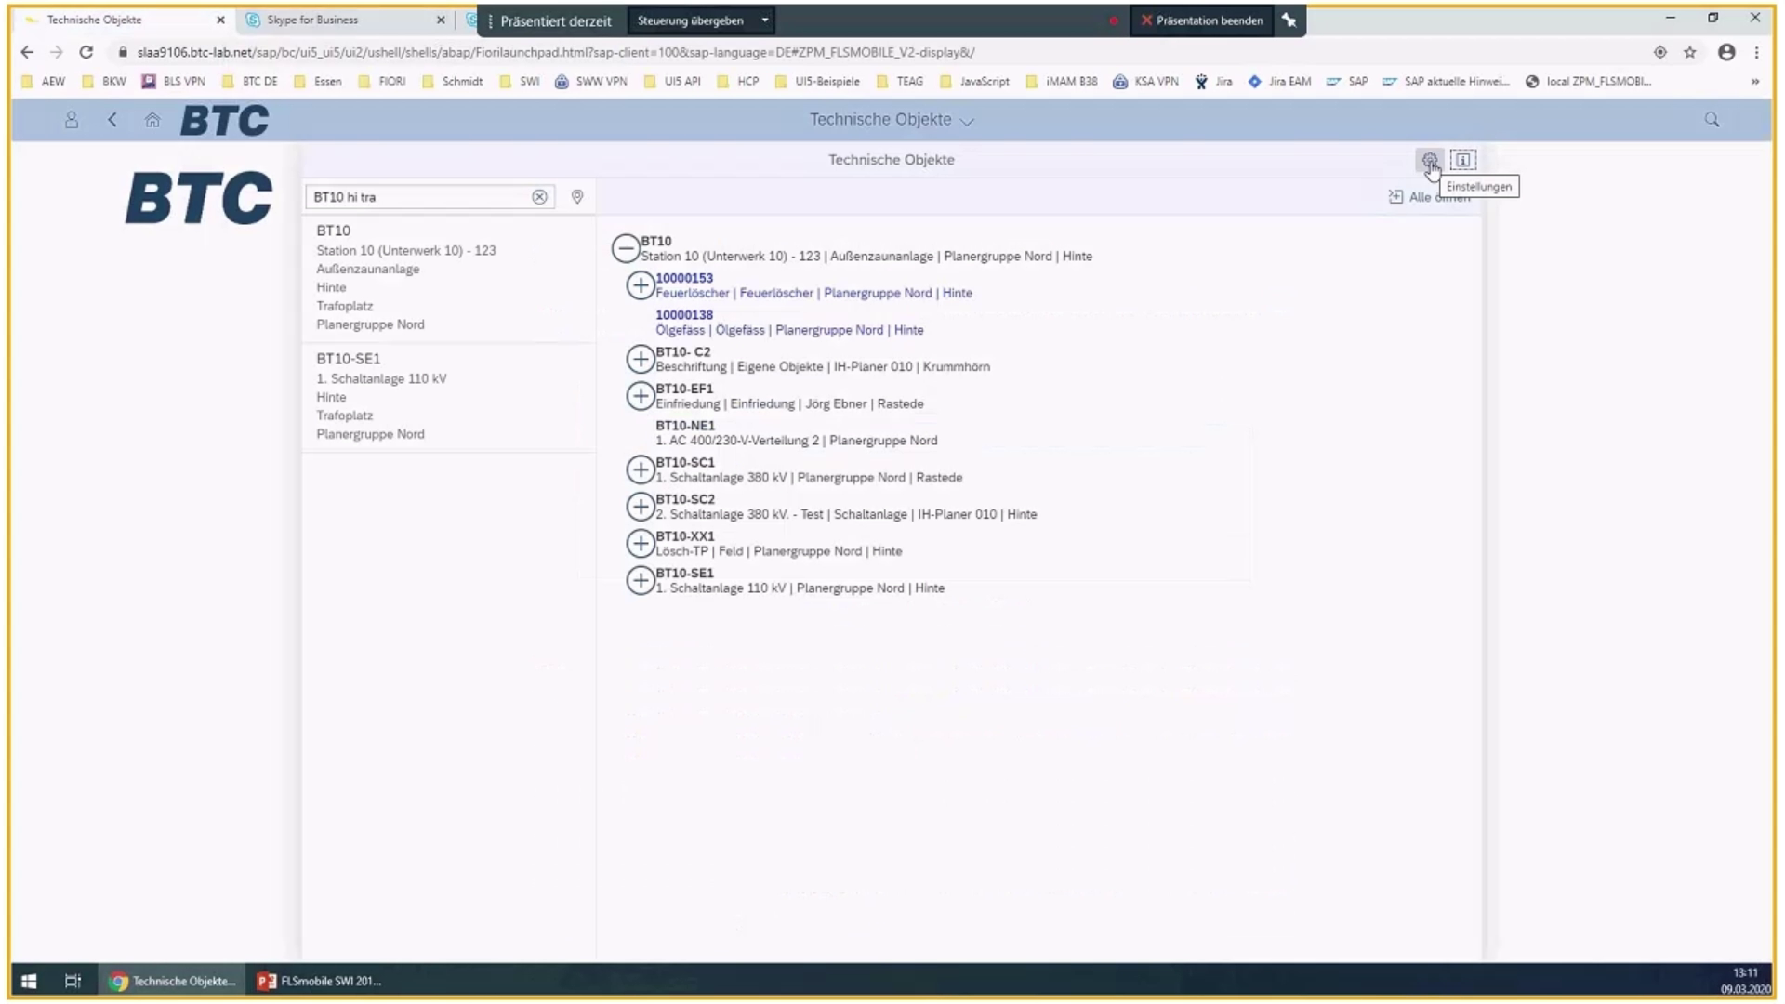Click the info icon beside the settings gear
1785x1004 pixels.
click(1463, 160)
